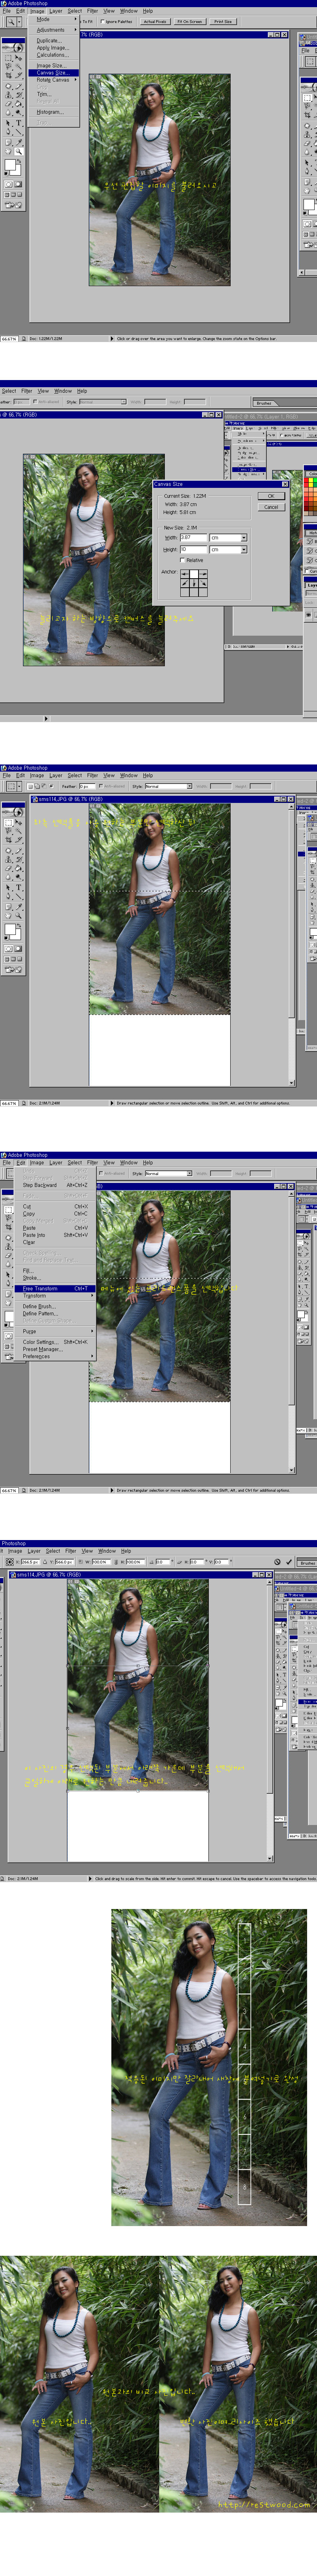Select Move tool in toolbox beside open Image menu
This screenshot has height=2576, width=317.
pos(19,58)
